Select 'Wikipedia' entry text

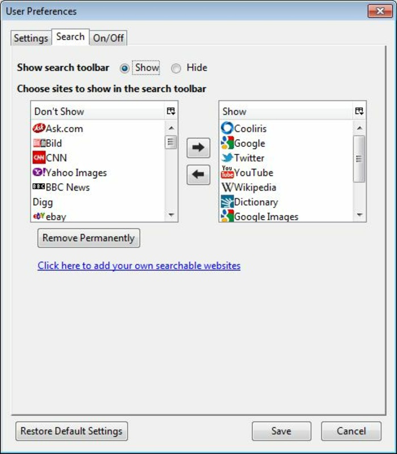pos(255,187)
